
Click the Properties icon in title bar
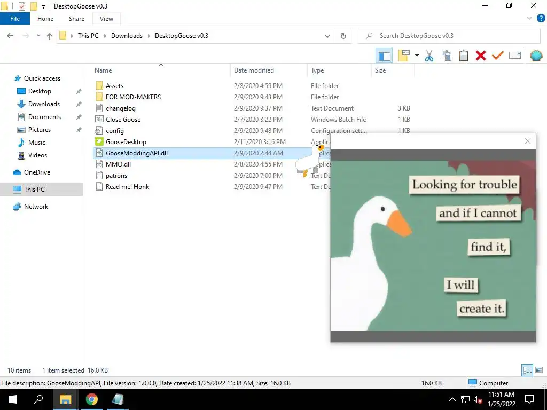click(x=21, y=6)
